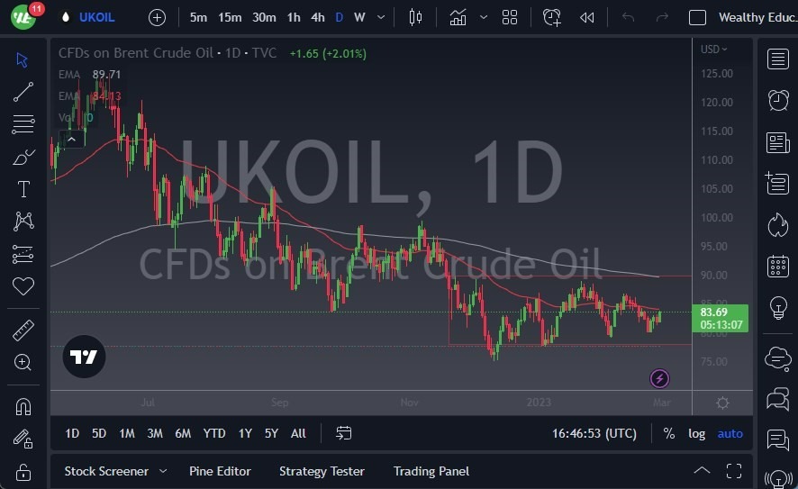Viewport: 798px width, 489px height.
Task: Toggle the auto price scale
Action: pyautogui.click(x=730, y=433)
